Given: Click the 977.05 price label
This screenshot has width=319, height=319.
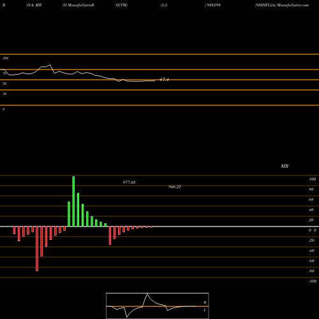Looking at the screenshot, I should click(129, 182).
